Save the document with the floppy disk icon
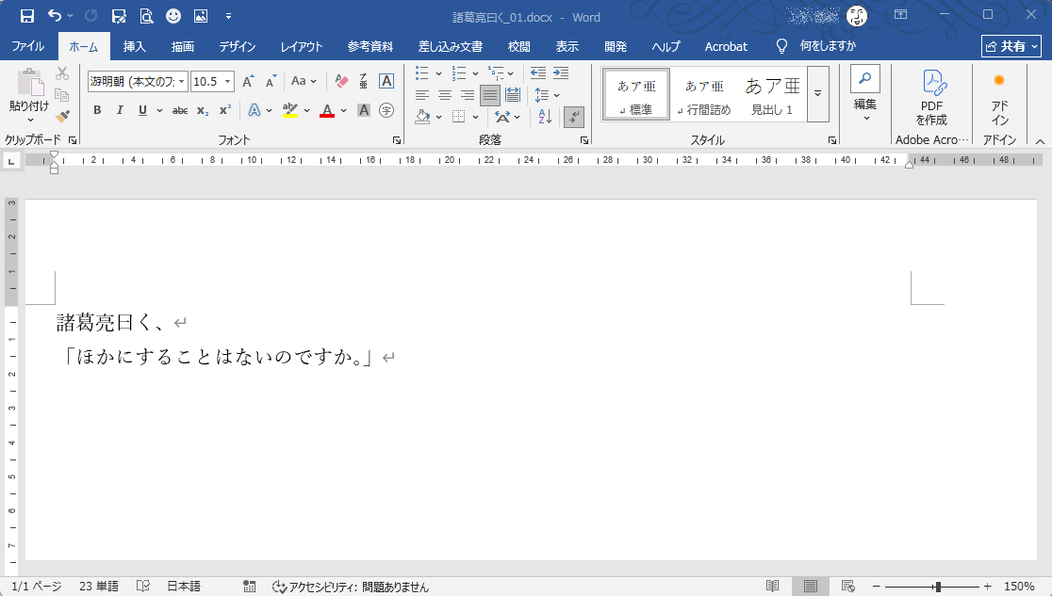1052x596 pixels. (26, 16)
